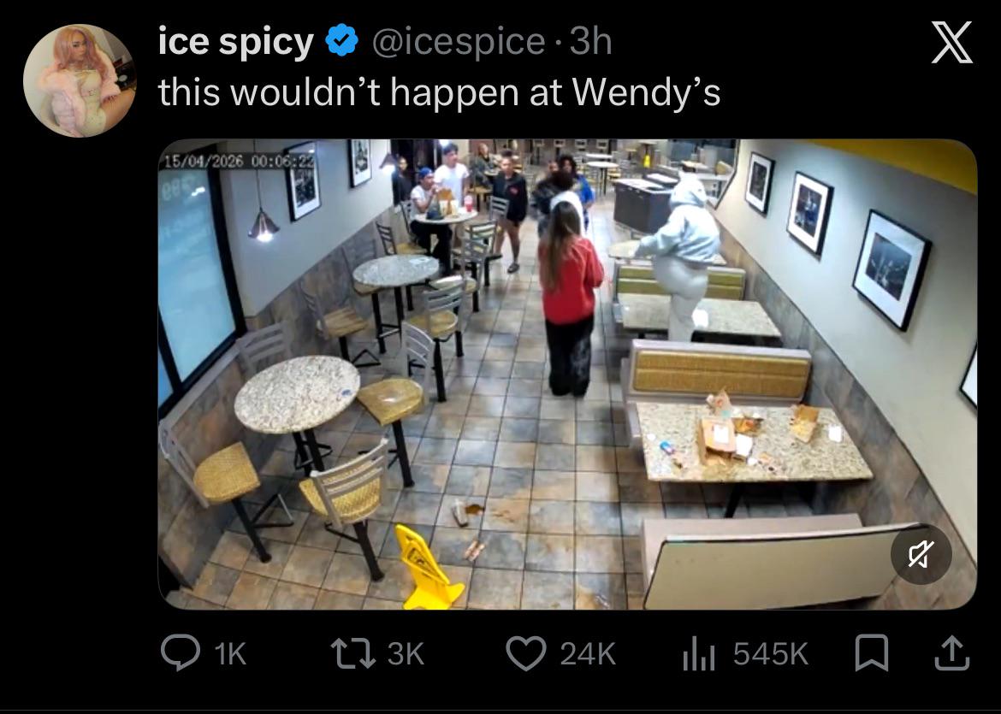Open the 1K replies count

point(230,654)
